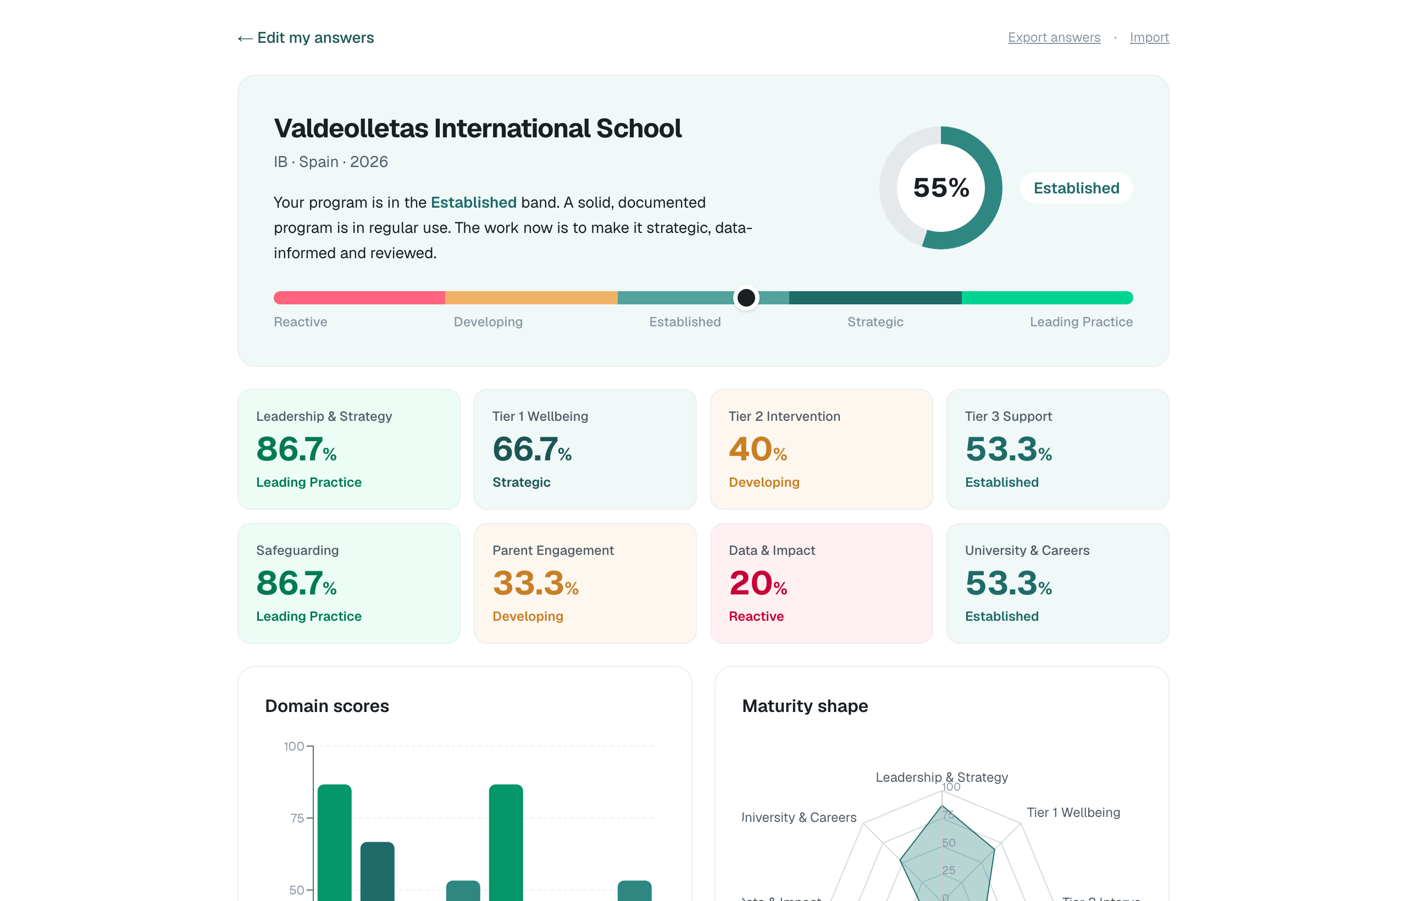Click the IB · Spain · 2026 subtitle
This screenshot has width=1407, height=901.
coord(331,162)
